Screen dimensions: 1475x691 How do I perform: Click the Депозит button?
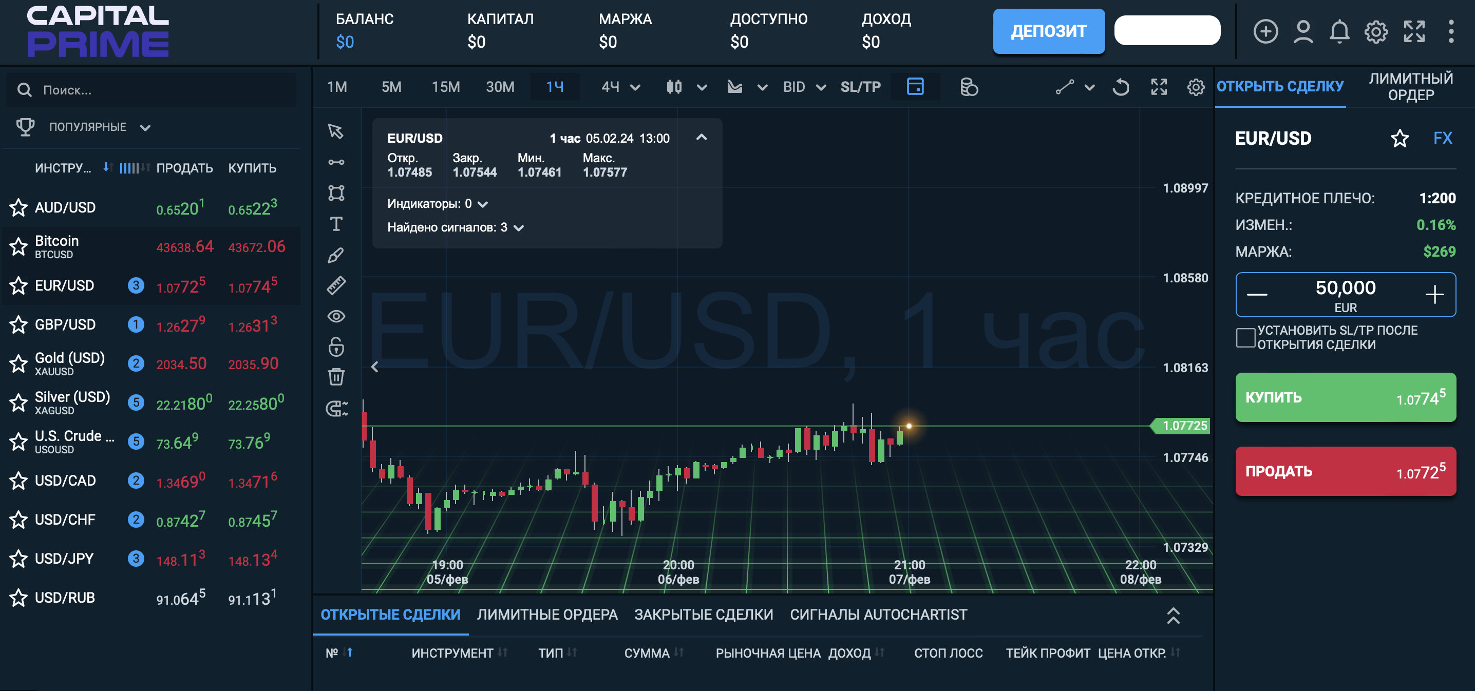coord(1048,31)
